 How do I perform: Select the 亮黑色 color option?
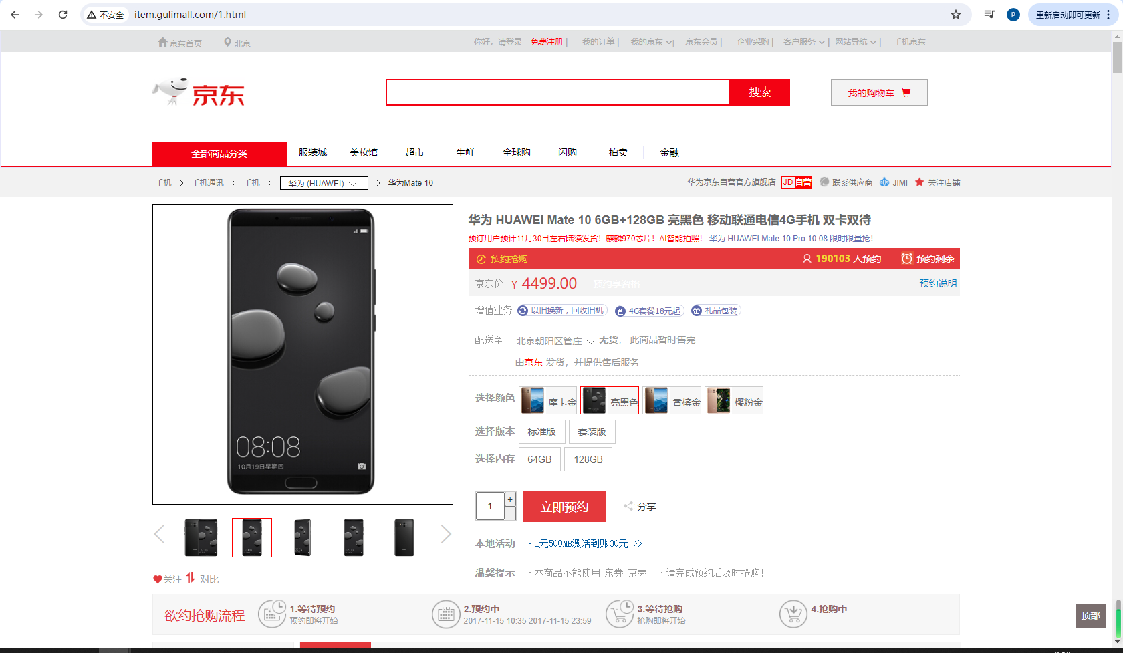click(610, 400)
